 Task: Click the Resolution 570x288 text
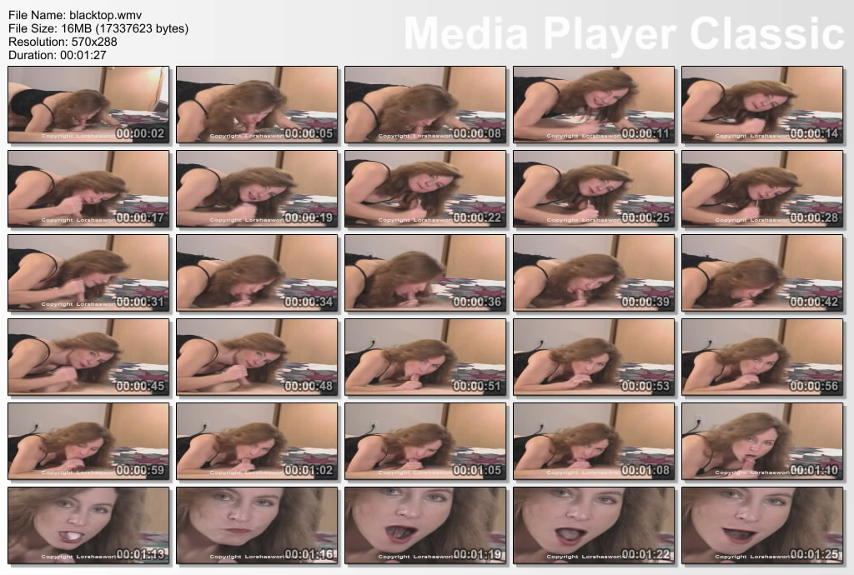click(x=62, y=42)
